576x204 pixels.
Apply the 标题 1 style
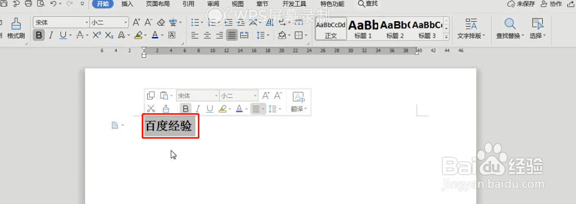(363, 29)
